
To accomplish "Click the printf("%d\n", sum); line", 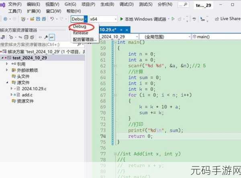I will (156, 130).
